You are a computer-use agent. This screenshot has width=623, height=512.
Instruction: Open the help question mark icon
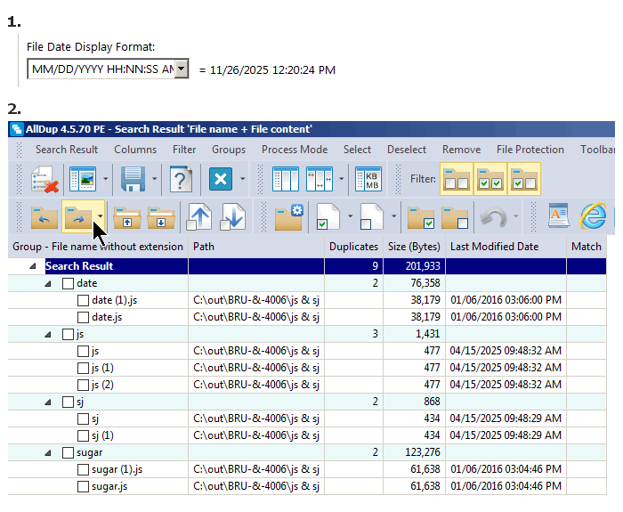[182, 179]
